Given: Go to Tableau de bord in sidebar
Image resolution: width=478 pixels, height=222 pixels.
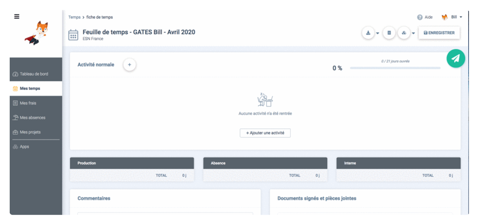Looking at the screenshot, I should (x=34, y=74).
